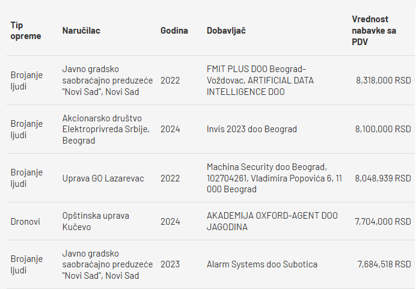Click the 8,318,000 RSD value
Viewport: 416px width, 289px height.
click(383, 81)
